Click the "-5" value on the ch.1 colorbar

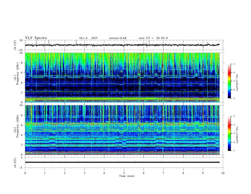click(x=234, y=81)
